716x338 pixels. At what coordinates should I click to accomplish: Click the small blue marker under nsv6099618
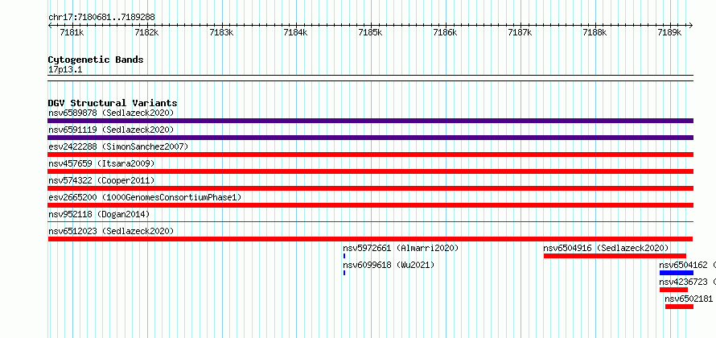pos(344,273)
